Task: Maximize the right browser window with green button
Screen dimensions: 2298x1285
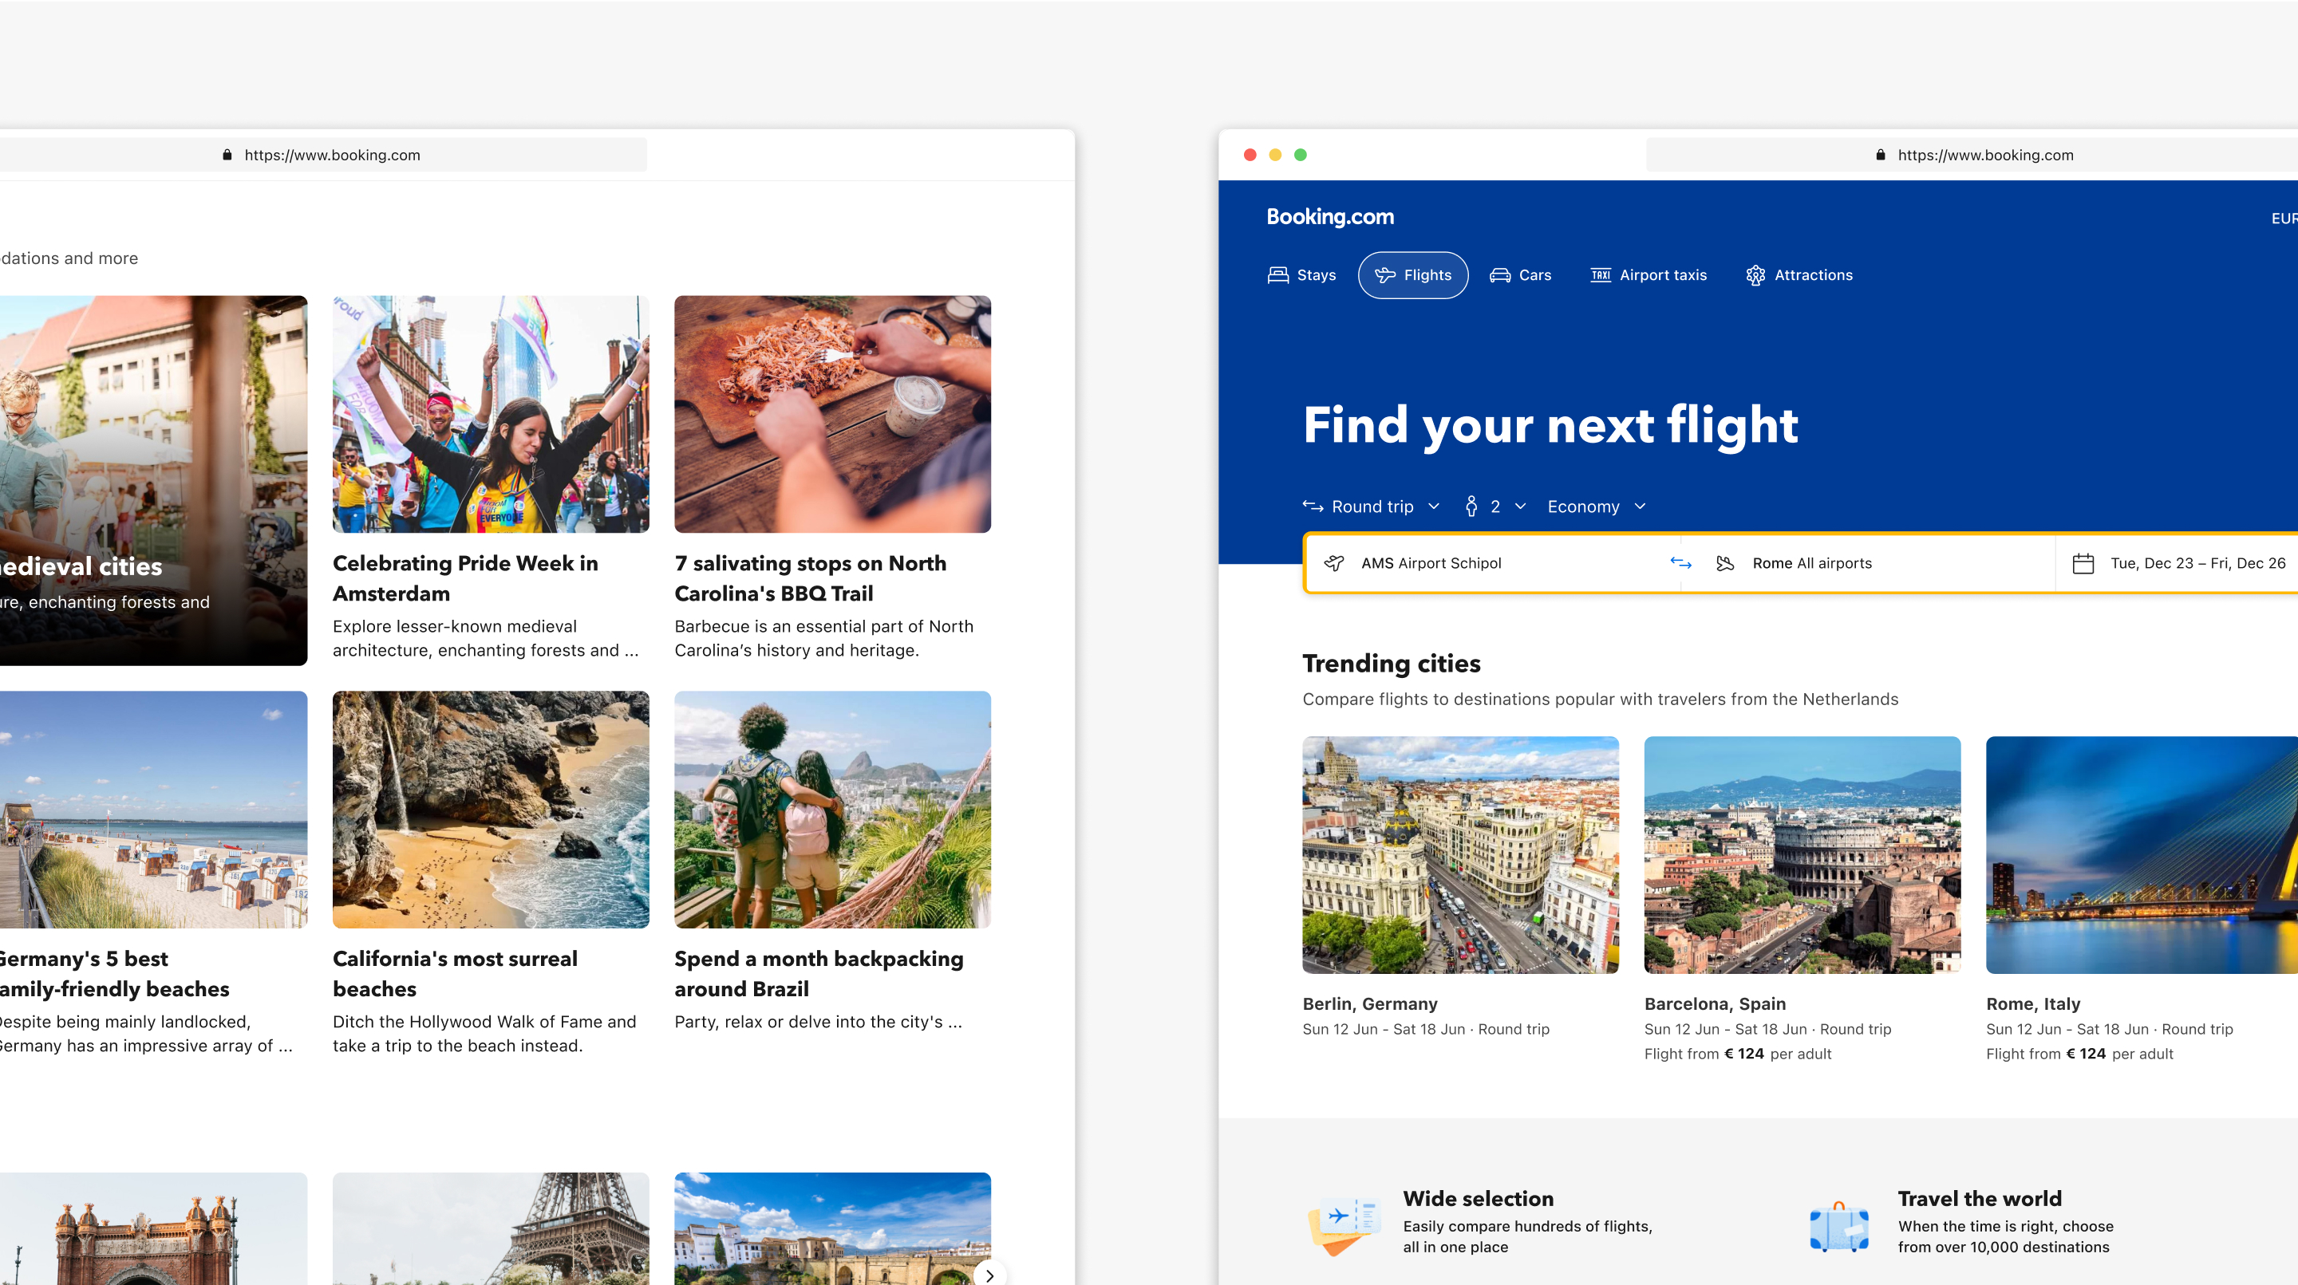Action: 1300,154
